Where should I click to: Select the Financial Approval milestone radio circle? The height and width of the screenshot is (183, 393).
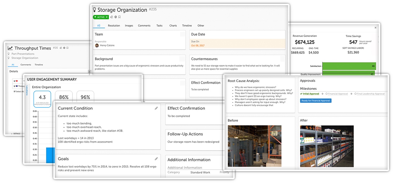[326, 94]
